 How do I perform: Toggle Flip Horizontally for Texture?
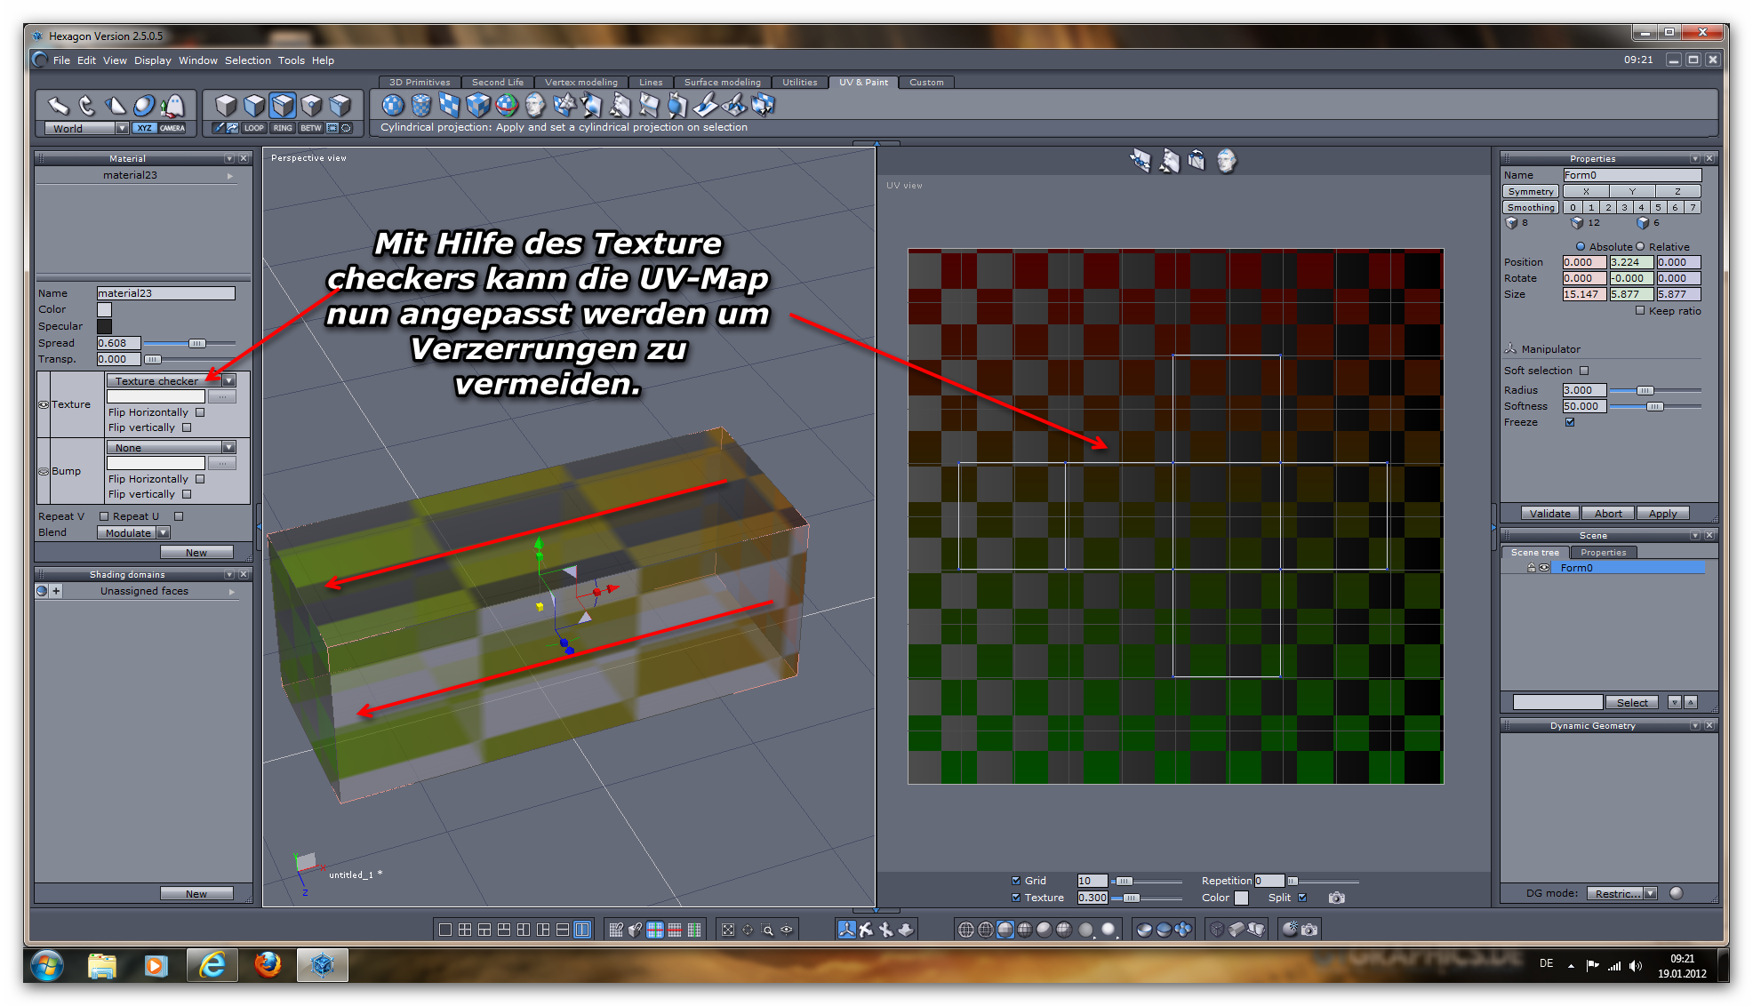click(200, 412)
